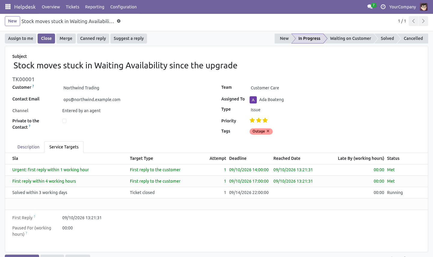
Task: Click the purple Close ticket button
Action: pos(46,38)
